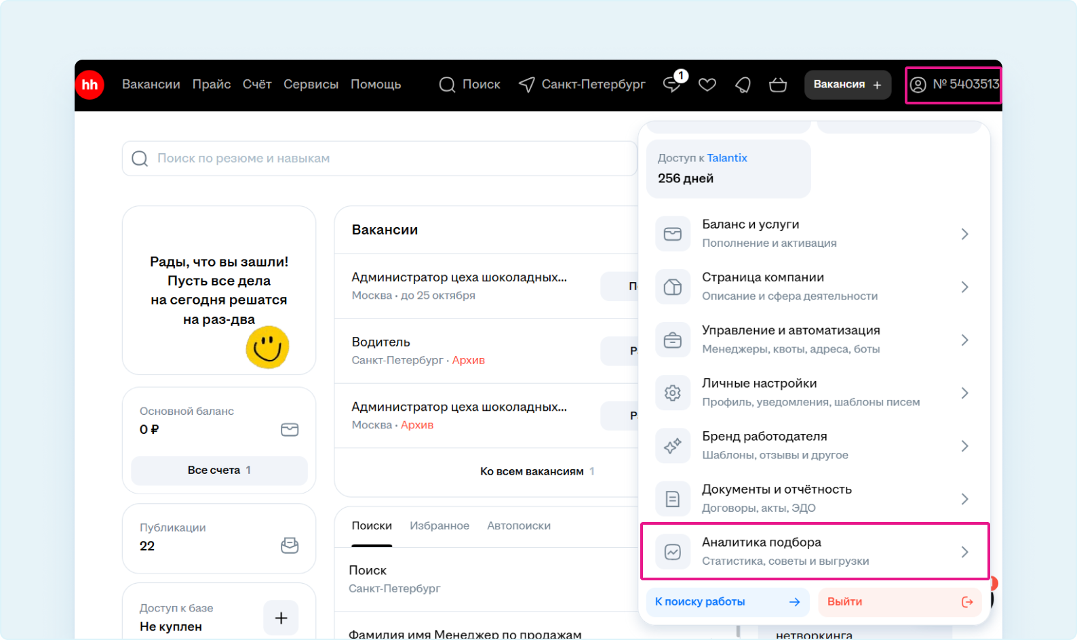Switch to the Автопоиски tab
The height and width of the screenshot is (640, 1077).
519,525
